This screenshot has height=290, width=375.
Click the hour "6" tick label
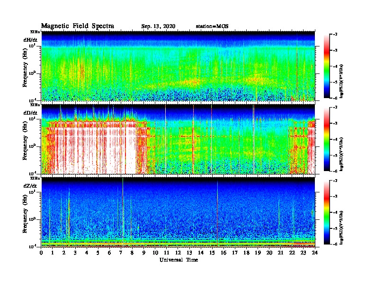(109, 253)
